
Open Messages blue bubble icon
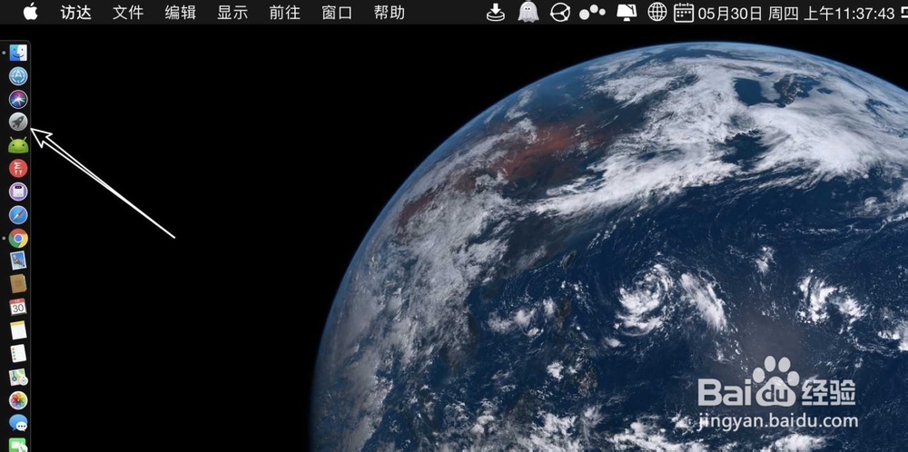(18, 424)
